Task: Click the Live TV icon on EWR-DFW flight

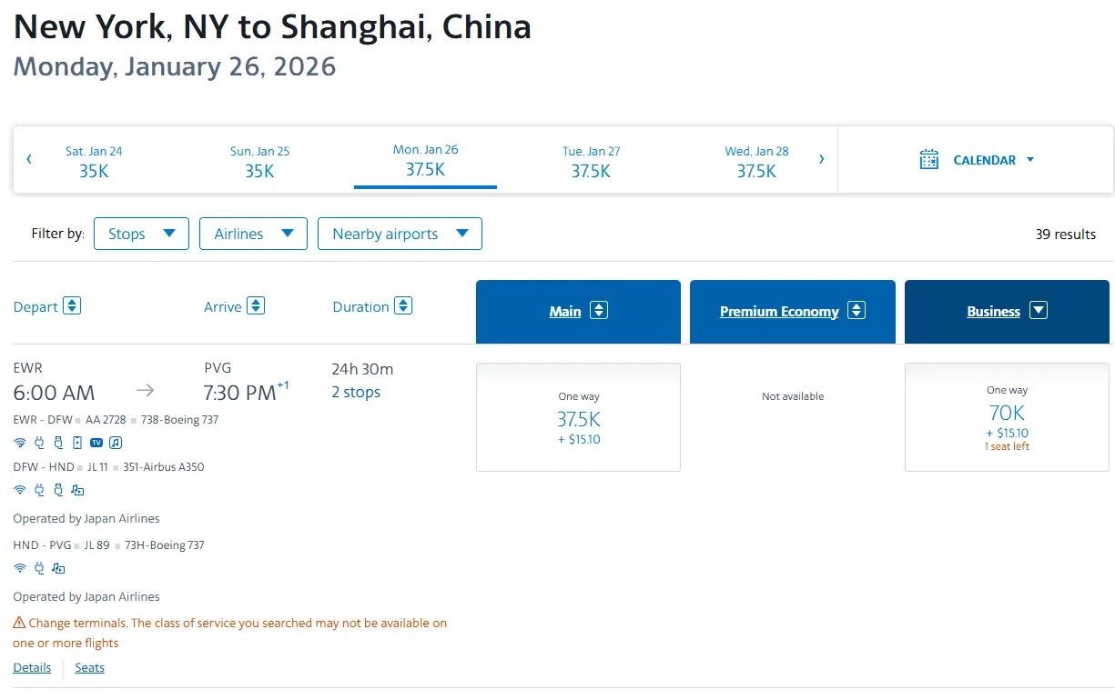Action: (x=96, y=443)
